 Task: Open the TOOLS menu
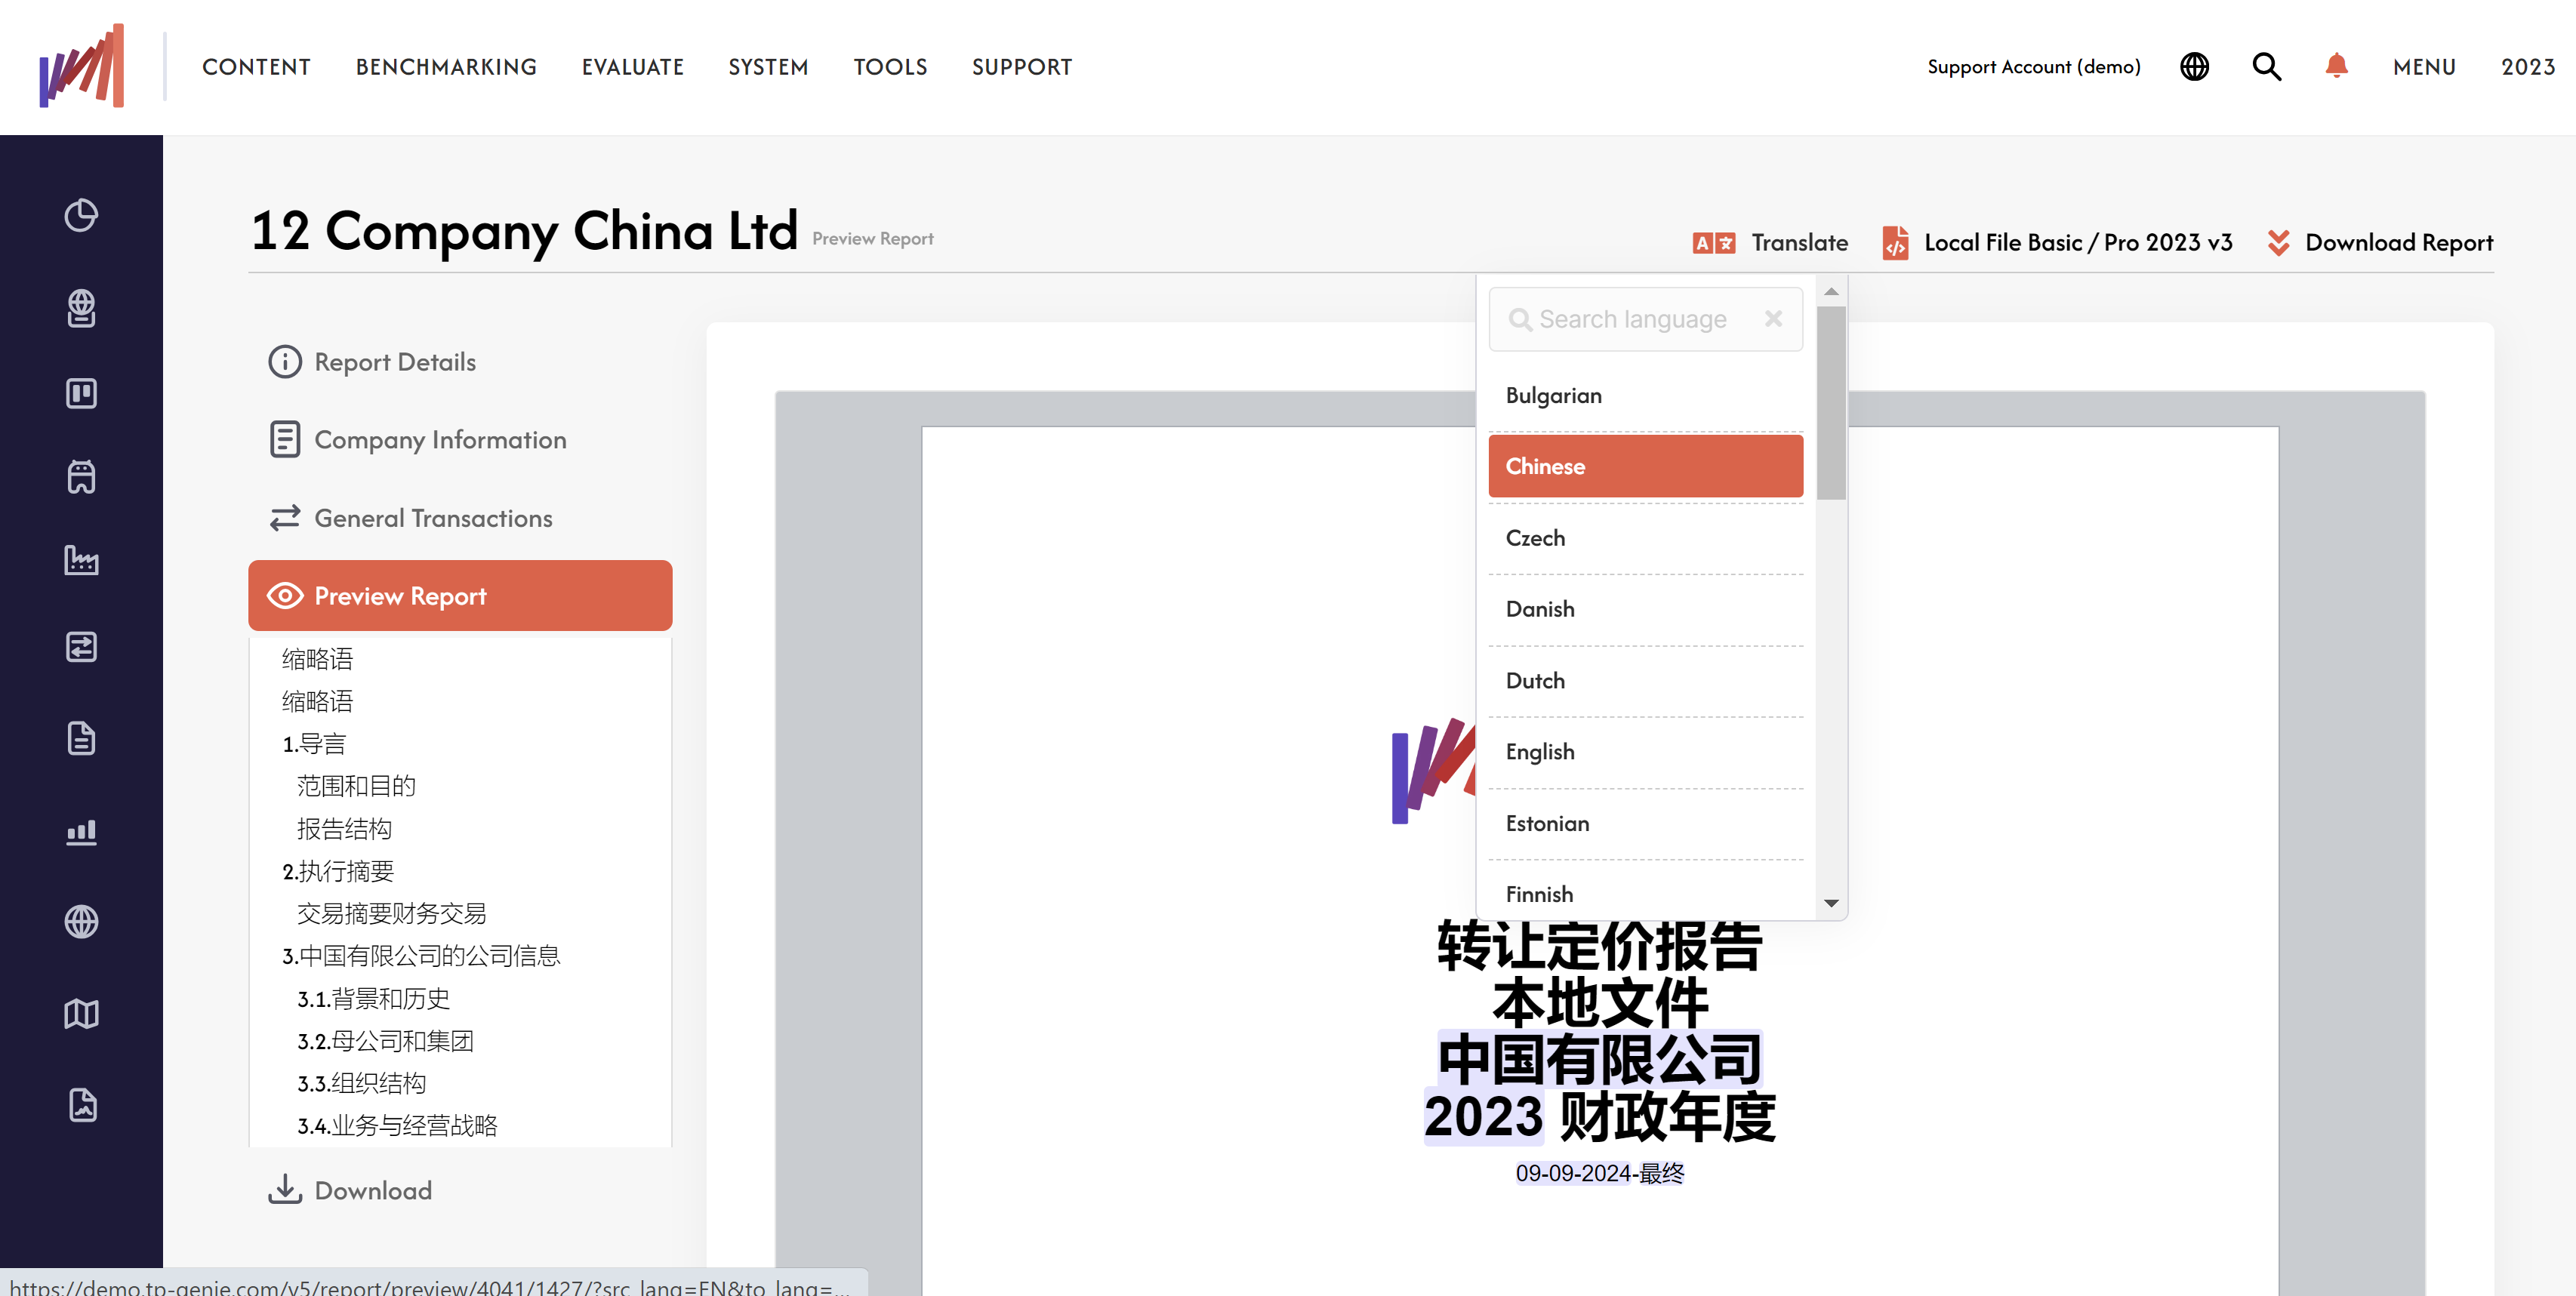(x=890, y=67)
